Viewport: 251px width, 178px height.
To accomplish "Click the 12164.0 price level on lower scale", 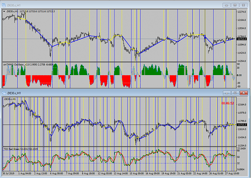I will pyautogui.click(x=242, y=104).
